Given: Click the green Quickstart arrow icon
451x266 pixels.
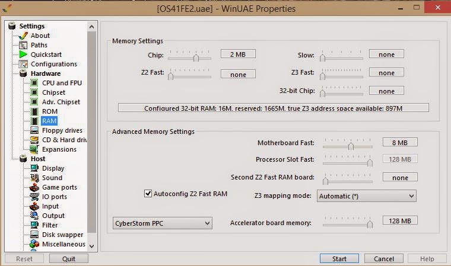Looking at the screenshot, I should click(x=23, y=55).
